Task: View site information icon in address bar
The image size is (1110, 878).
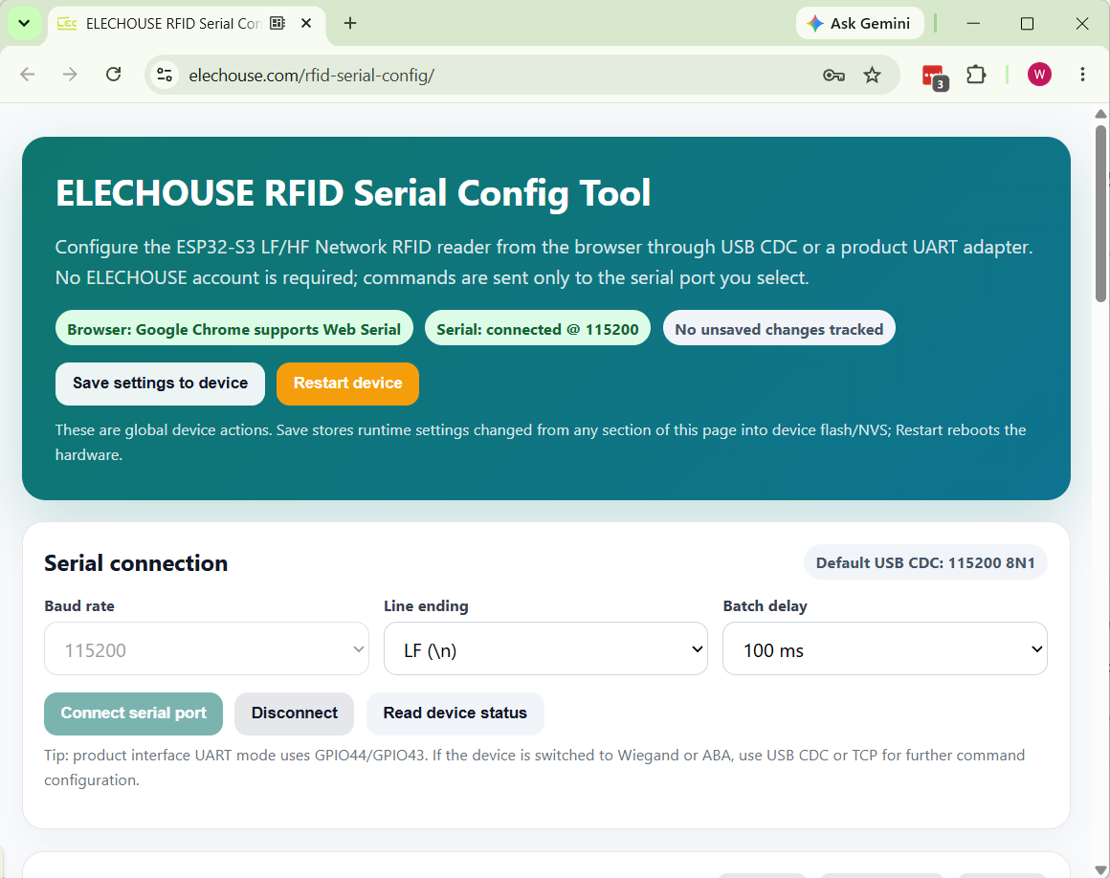Action: [x=165, y=75]
